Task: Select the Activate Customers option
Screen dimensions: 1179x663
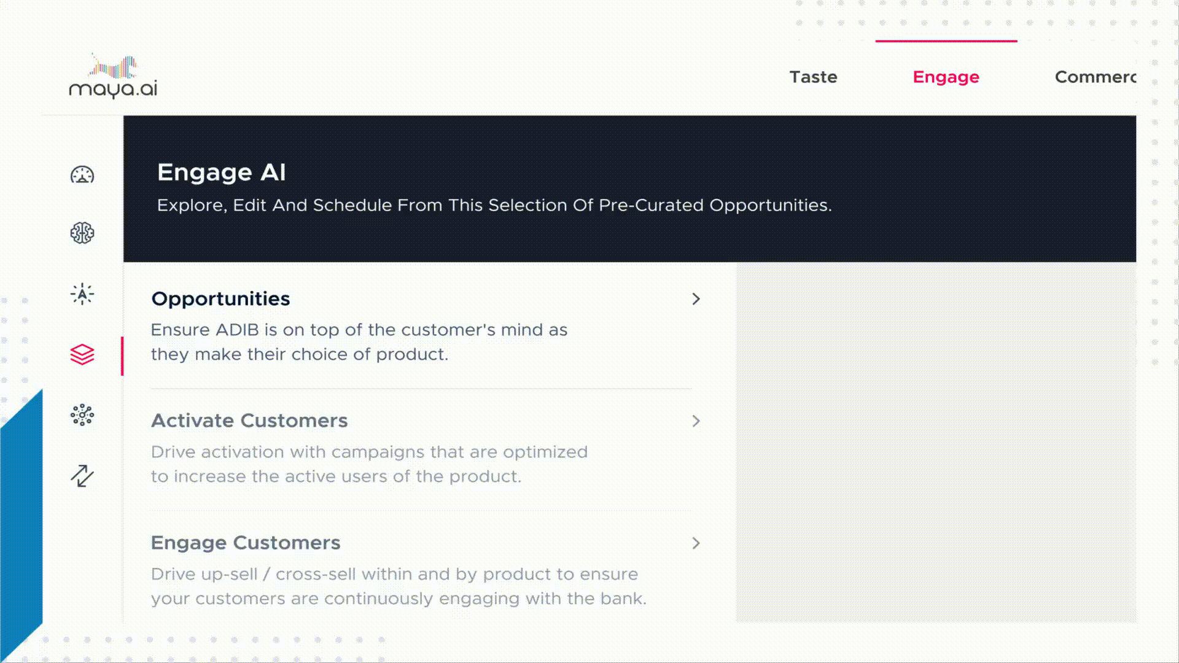Action: (249, 421)
